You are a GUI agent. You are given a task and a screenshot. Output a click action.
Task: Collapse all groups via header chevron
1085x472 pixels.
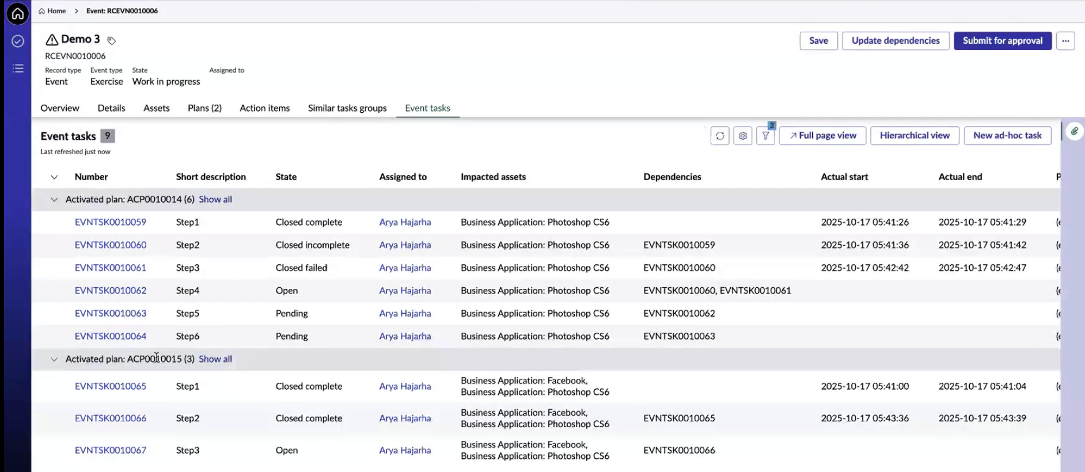click(x=54, y=177)
